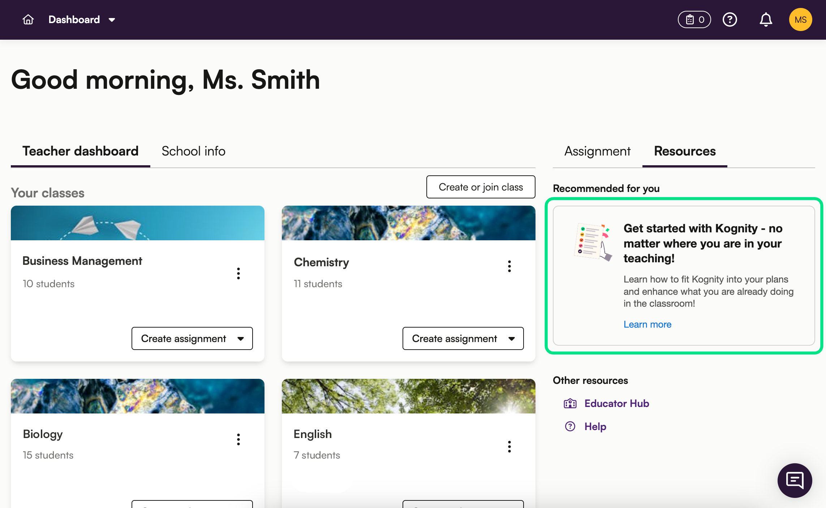Open Chemistry class three-dot options menu
This screenshot has height=508, width=826.
[509, 266]
